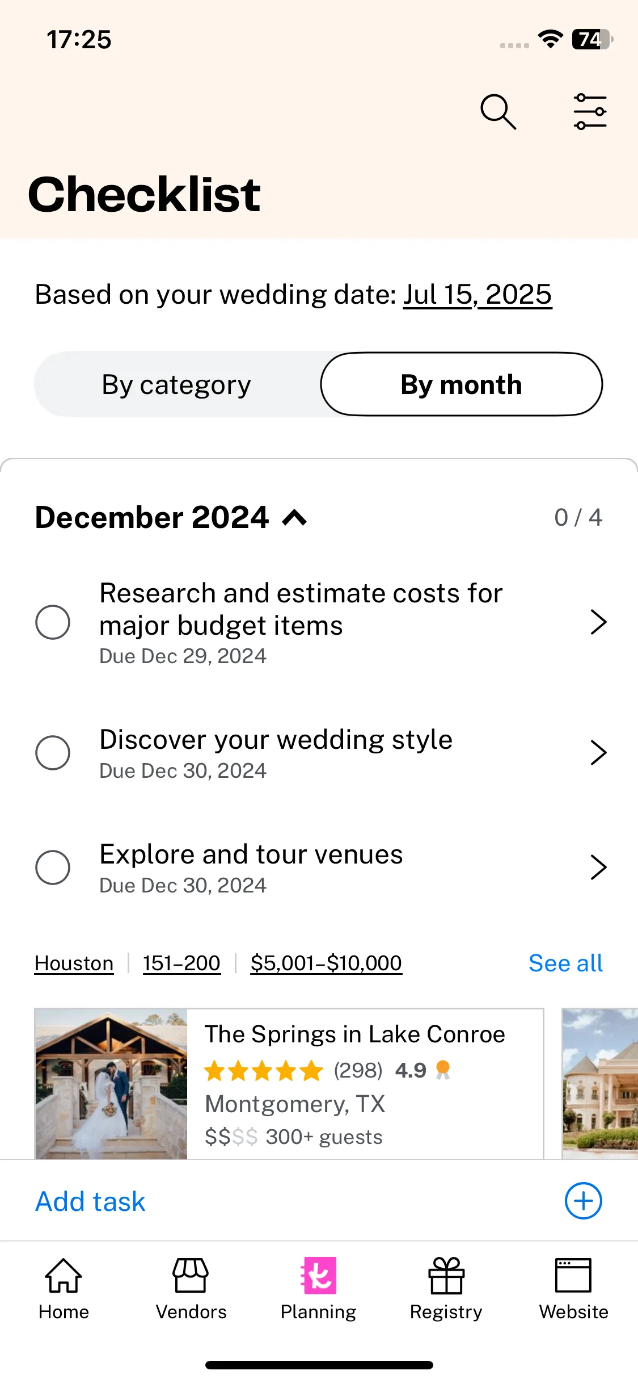
Task: Open the Registry gift icon
Action: (446, 1275)
